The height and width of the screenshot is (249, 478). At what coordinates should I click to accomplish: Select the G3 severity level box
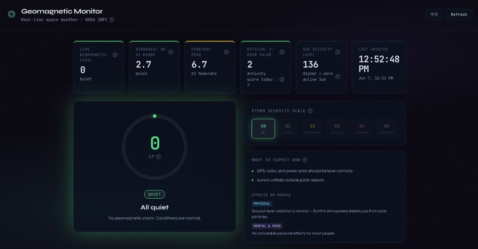tap(337, 128)
